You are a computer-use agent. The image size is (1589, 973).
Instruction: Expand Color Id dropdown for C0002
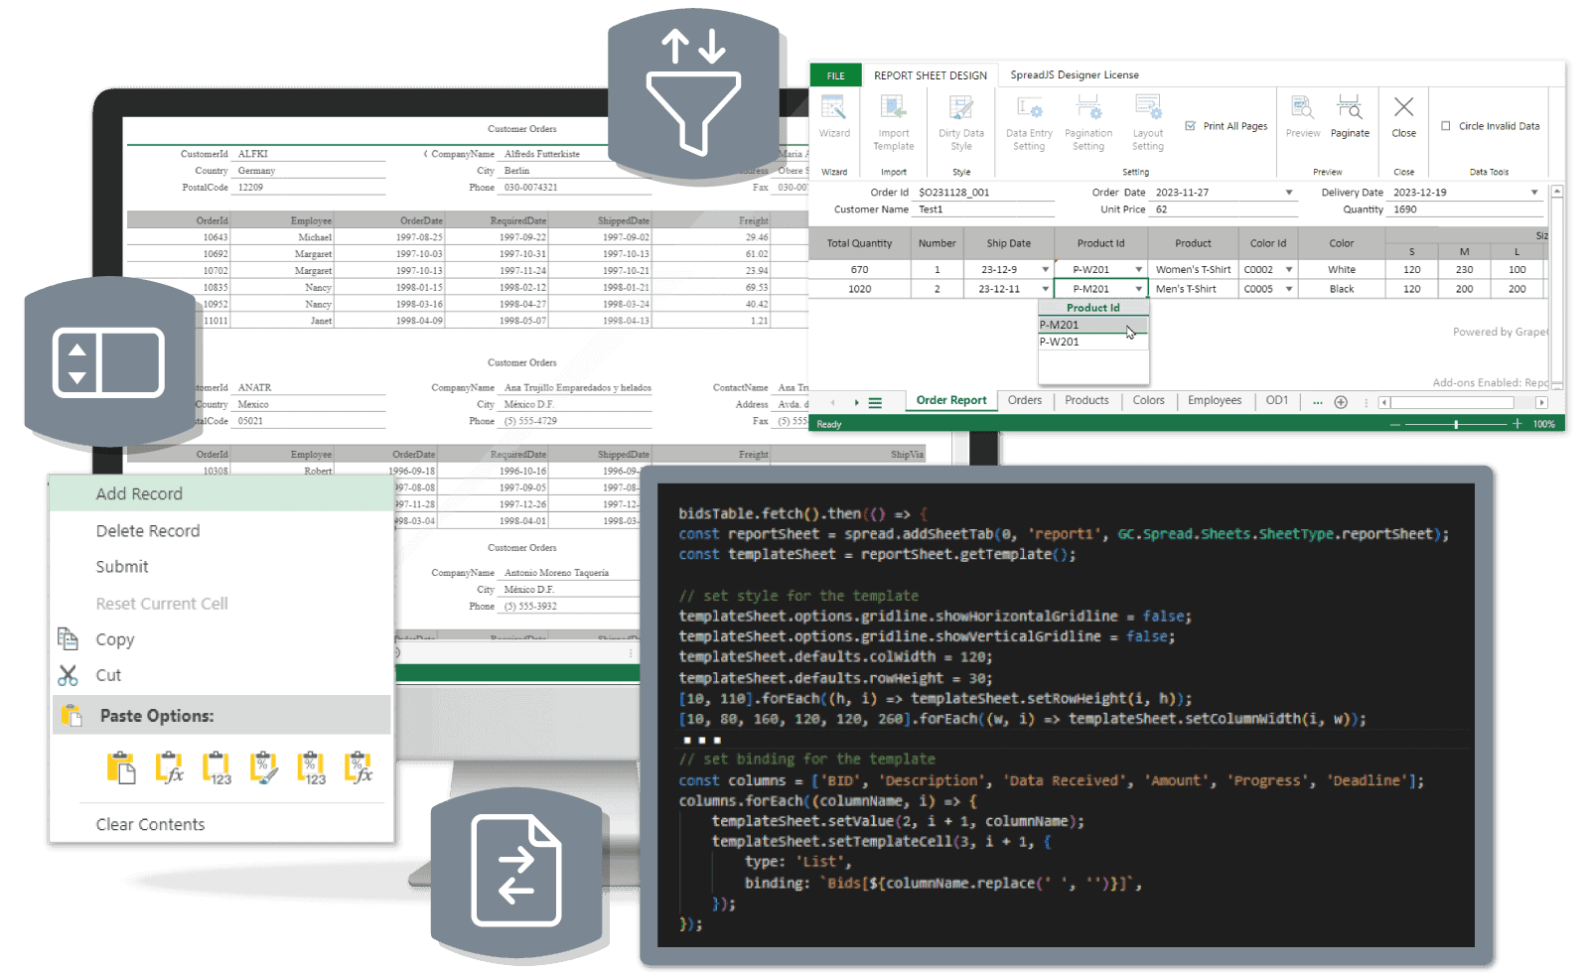click(1289, 270)
